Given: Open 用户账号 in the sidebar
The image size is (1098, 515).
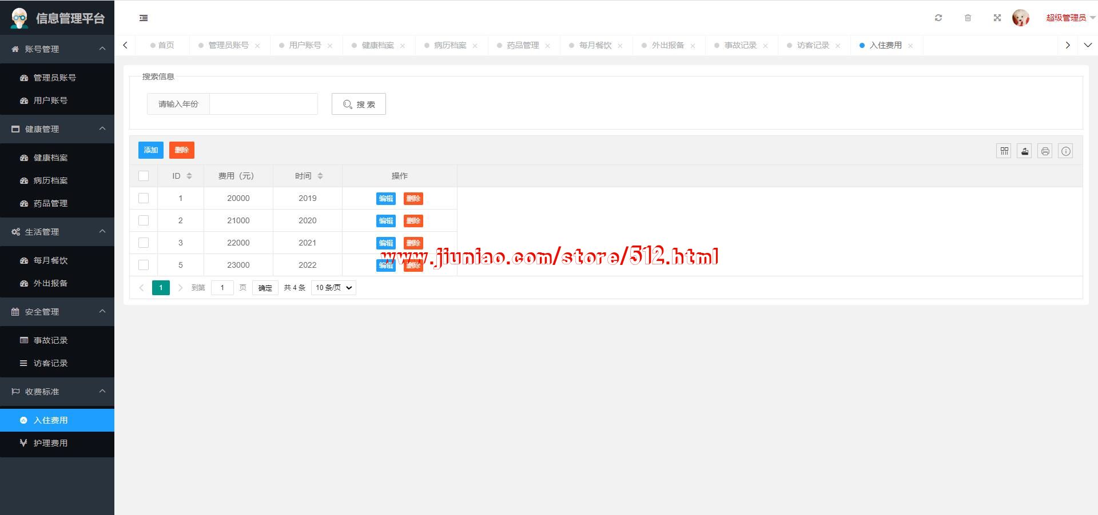Looking at the screenshot, I should (57, 100).
